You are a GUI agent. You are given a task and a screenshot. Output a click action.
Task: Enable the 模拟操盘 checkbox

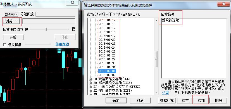click(5, 45)
